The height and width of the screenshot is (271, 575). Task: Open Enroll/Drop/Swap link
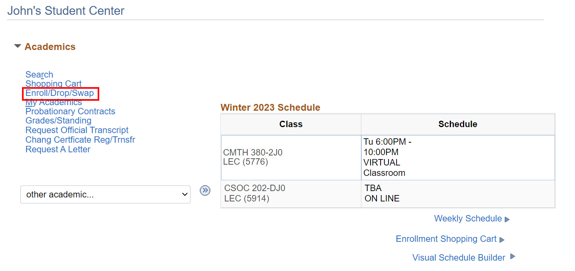point(60,93)
